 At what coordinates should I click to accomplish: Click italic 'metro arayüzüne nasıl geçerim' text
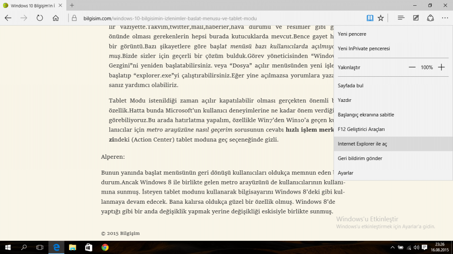[x=189, y=130]
